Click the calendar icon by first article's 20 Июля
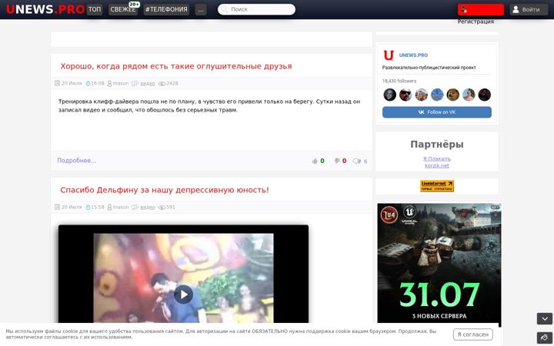The width and height of the screenshot is (554, 346). pos(57,83)
